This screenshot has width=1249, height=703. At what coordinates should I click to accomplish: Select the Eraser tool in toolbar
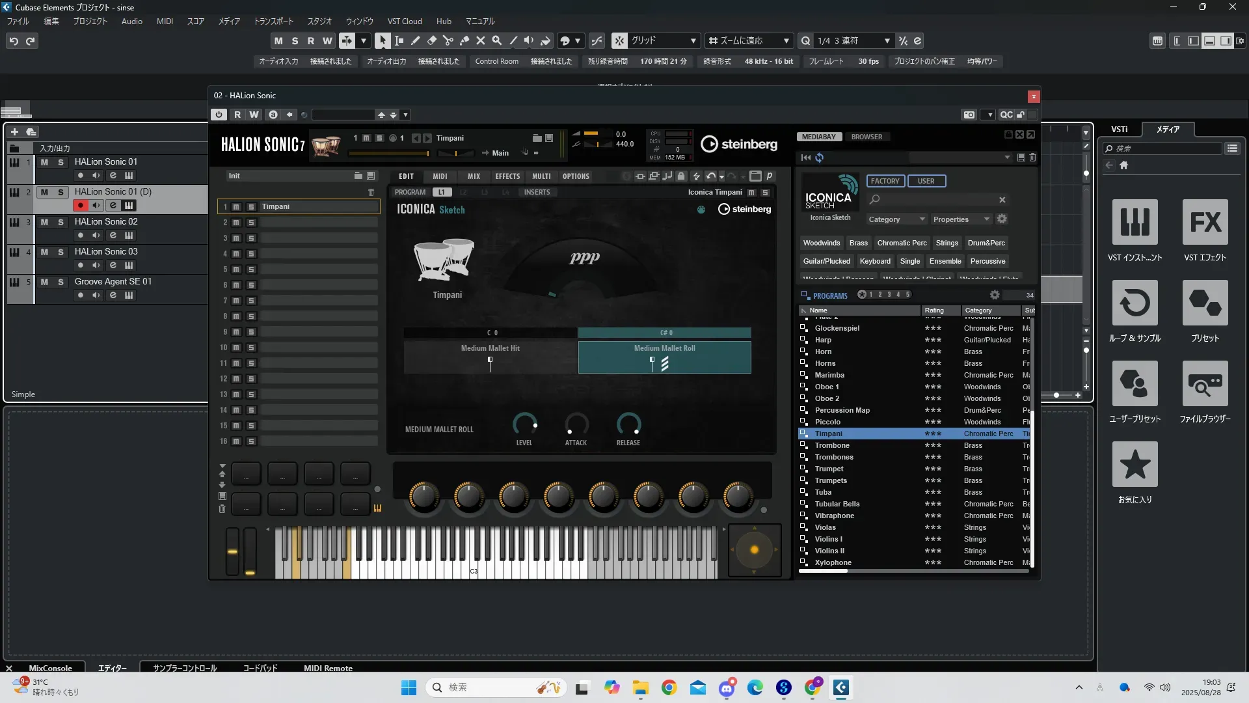click(x=431, y=40)
